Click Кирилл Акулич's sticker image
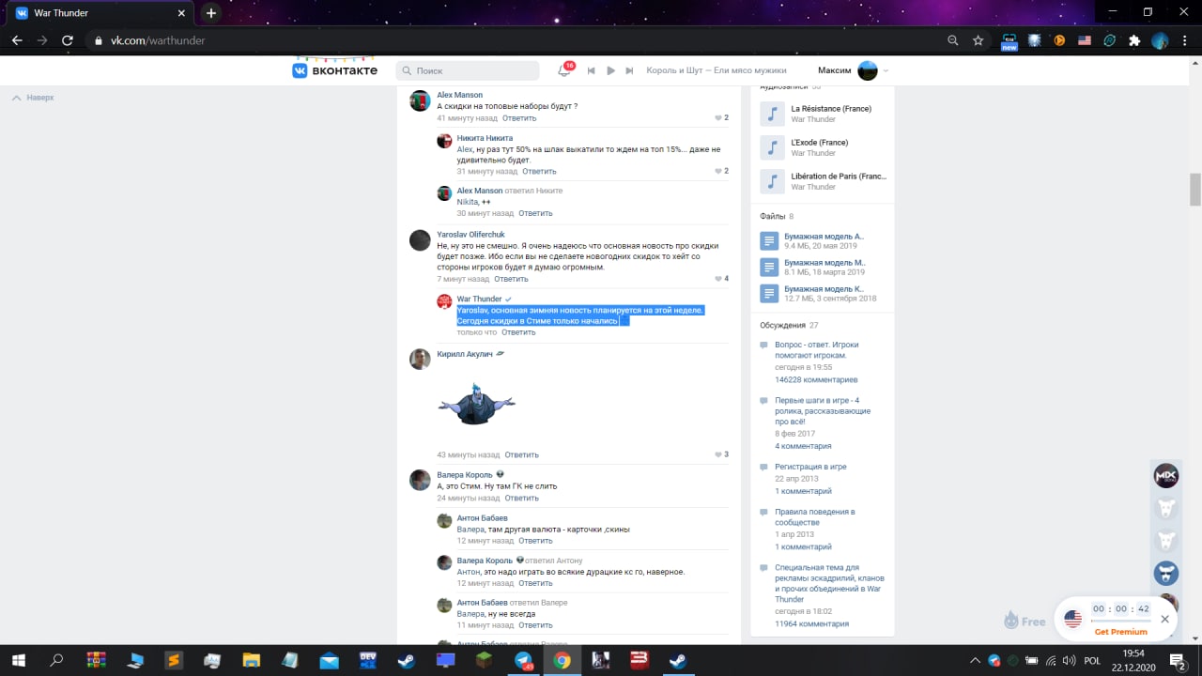1202x676 pixels. pos(476,404)
